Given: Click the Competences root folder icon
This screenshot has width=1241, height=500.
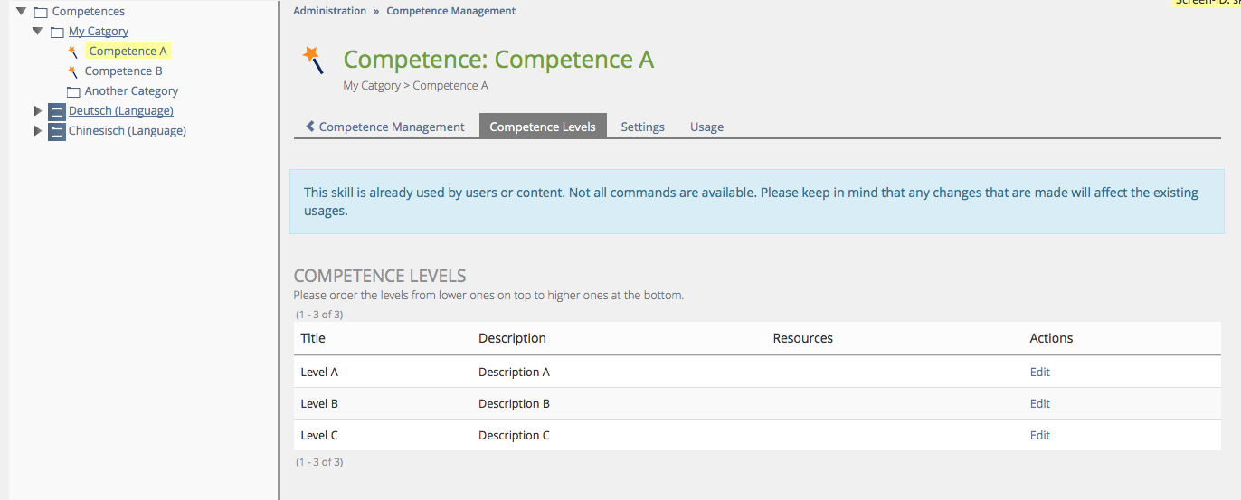Looking at the screenshot, I should click(41, 12).
